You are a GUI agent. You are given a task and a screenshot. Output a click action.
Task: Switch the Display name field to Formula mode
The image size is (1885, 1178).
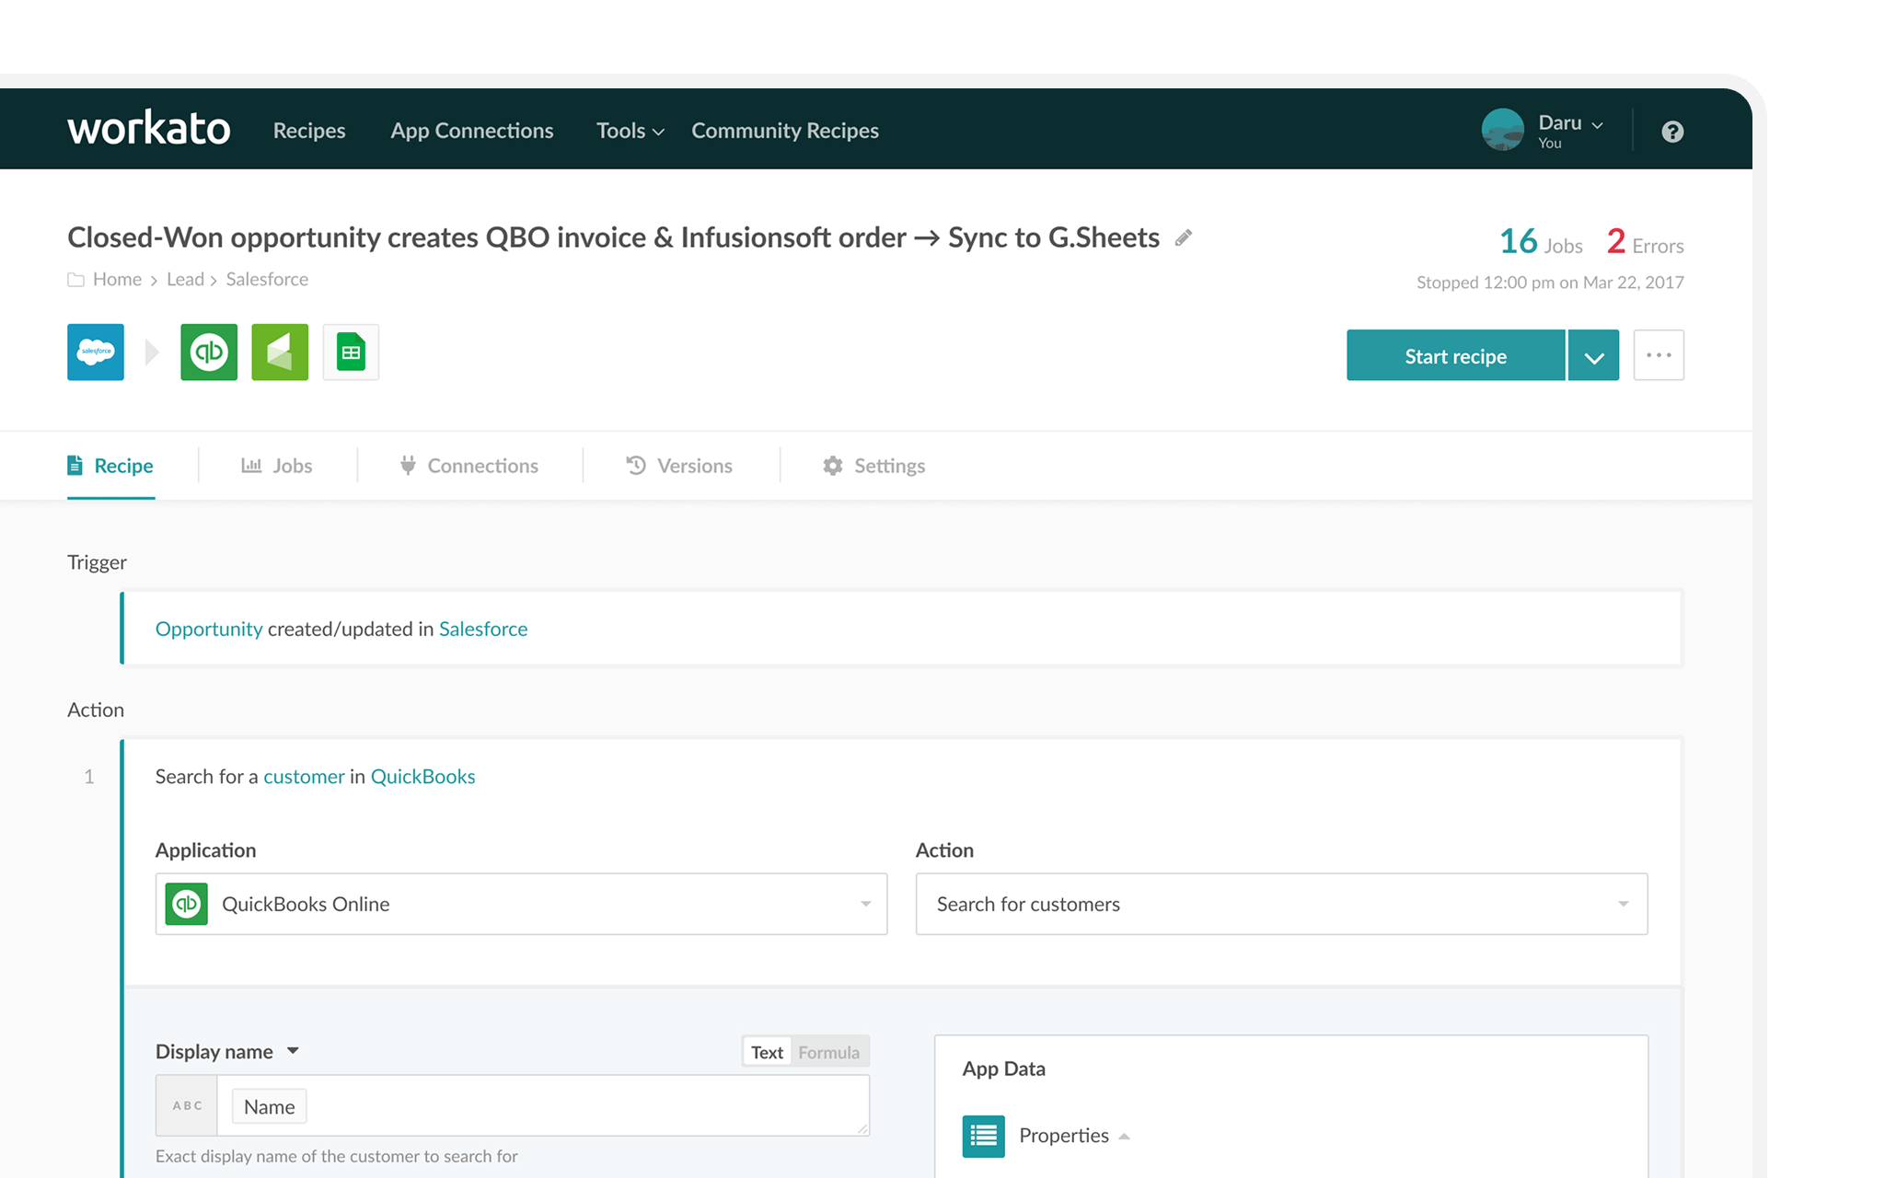click(828, 1052)
